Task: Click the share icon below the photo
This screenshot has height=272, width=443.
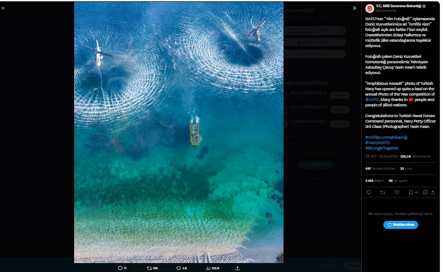Action: pos(237,268)
